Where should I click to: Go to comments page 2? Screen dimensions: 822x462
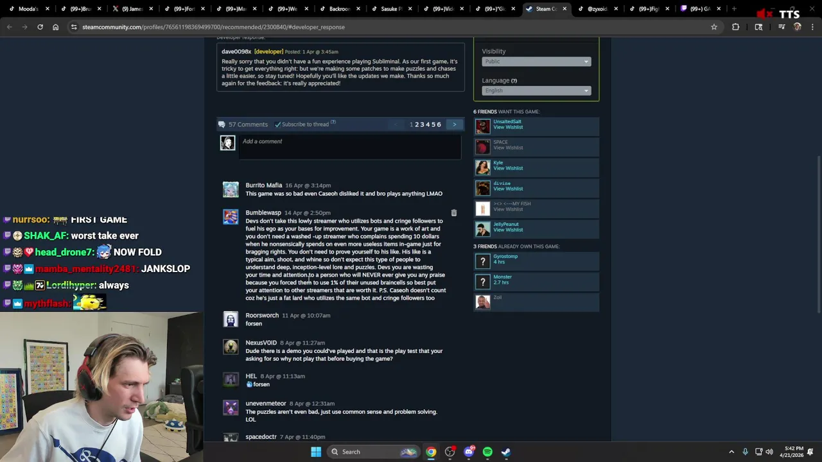[x=417, y=124]
